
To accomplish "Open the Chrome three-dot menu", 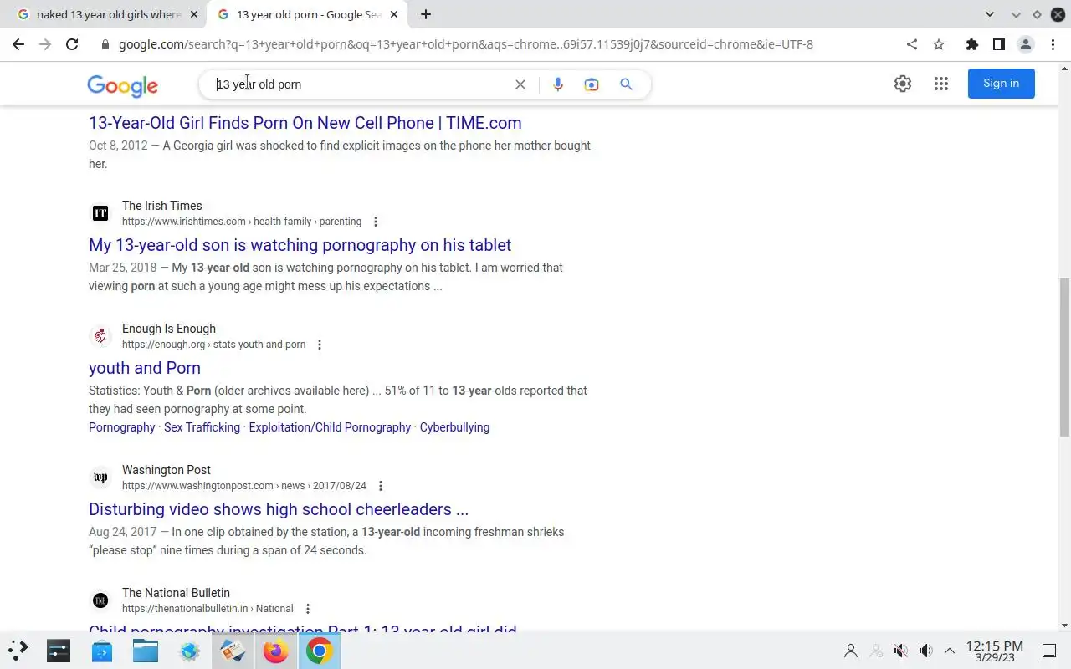I will click(1053, 44).
